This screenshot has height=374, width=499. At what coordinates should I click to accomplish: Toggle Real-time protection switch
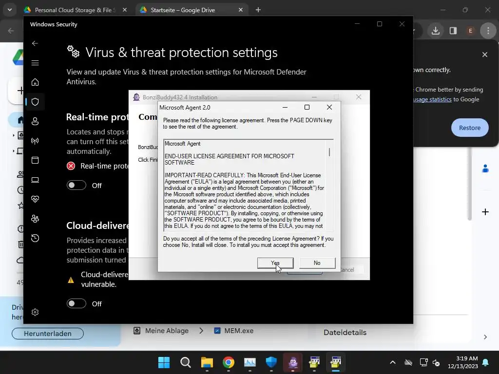point(77,185)
